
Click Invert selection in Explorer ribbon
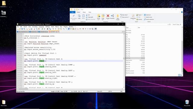[149, 19]
